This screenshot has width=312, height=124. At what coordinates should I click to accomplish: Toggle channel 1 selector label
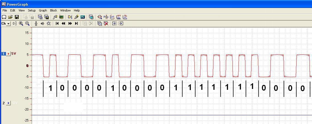coord(4,54)
